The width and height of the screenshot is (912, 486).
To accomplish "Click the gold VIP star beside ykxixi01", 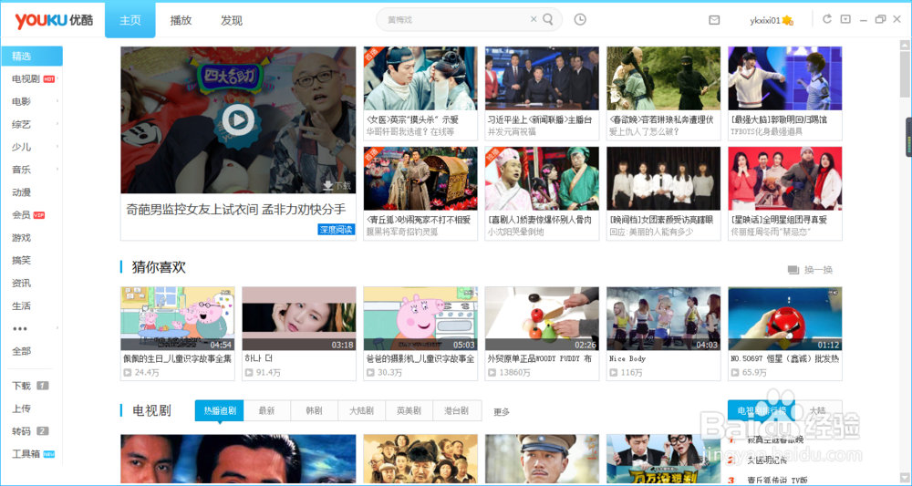I will point(788,20).
